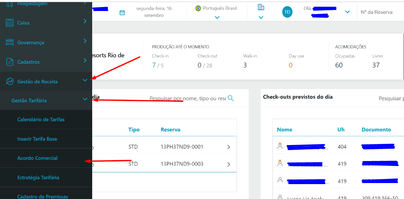Click guest icon in UH 404 row
This screenshot has height=199, width=404.
[x=280, y=146]
